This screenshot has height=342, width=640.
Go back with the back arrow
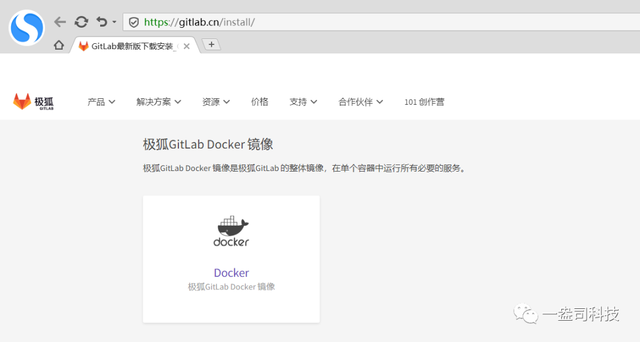coord(60,22)
